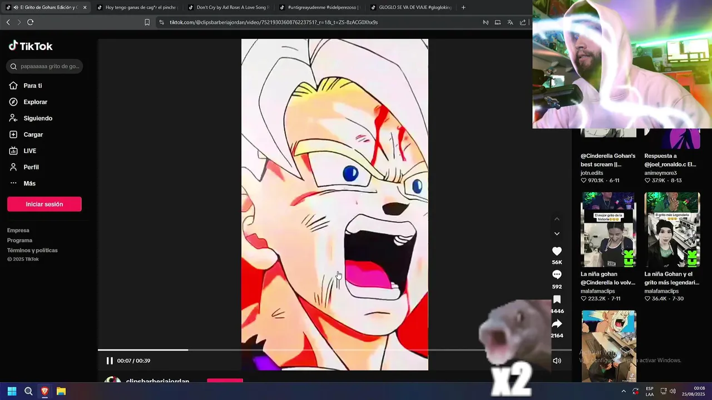Click the TikTok search box
The image size is (712, 400).
[44, 66]
